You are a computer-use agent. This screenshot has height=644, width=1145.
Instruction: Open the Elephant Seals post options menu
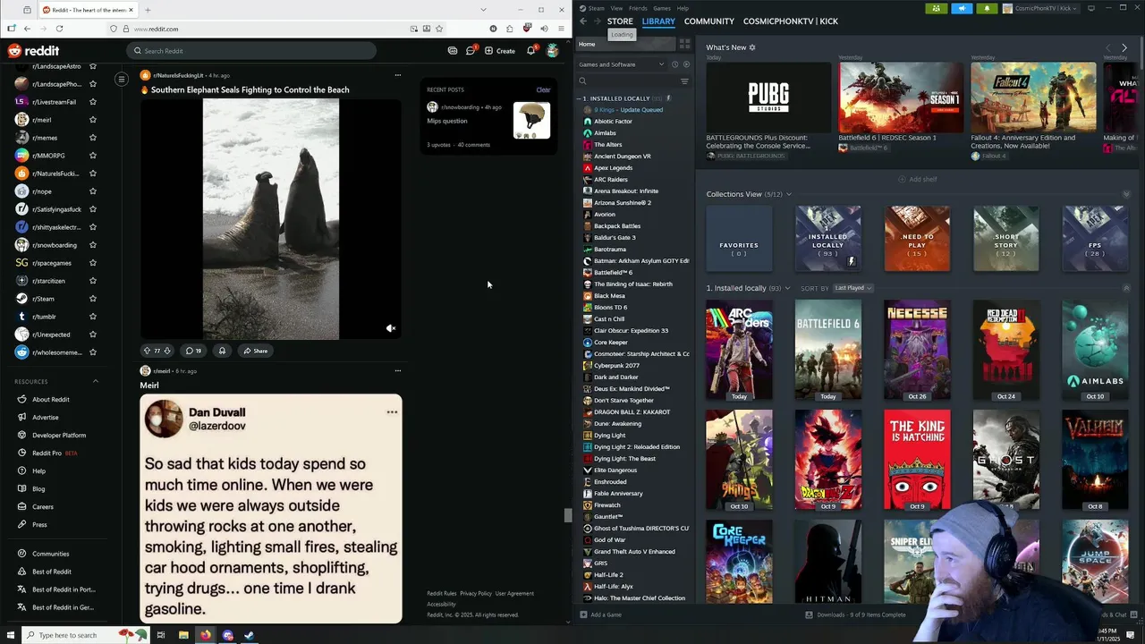[398, 75]
